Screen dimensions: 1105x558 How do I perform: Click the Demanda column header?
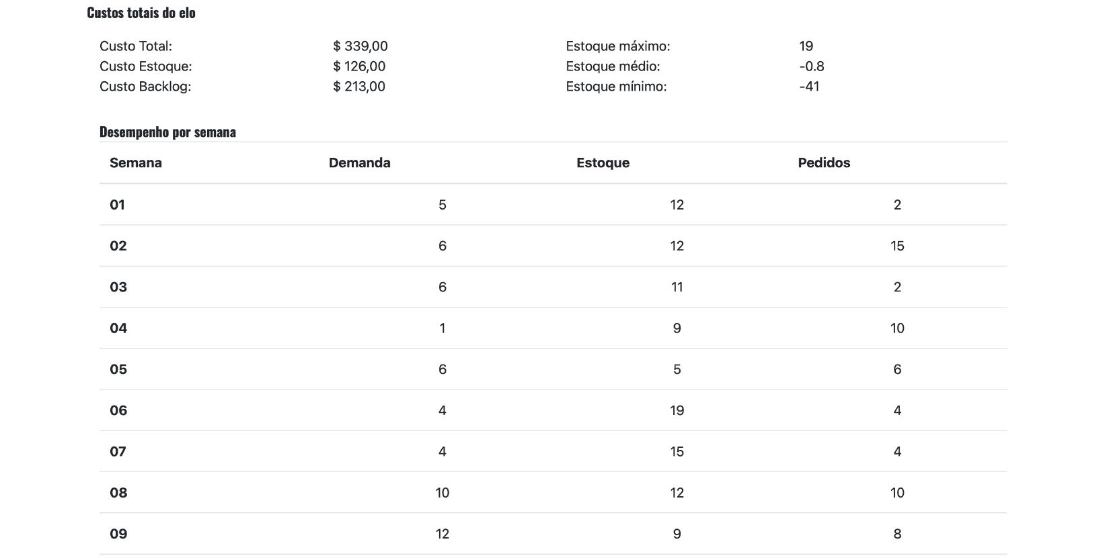[x=359, y=163]
